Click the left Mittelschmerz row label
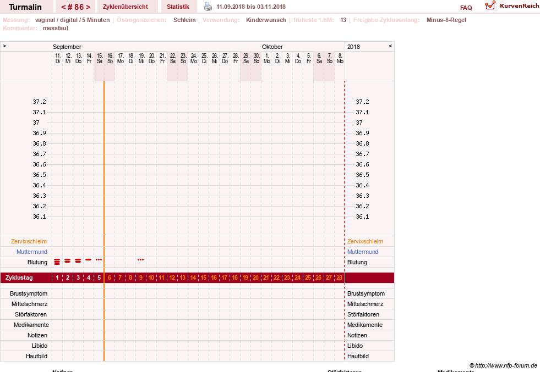 (30, 304)
